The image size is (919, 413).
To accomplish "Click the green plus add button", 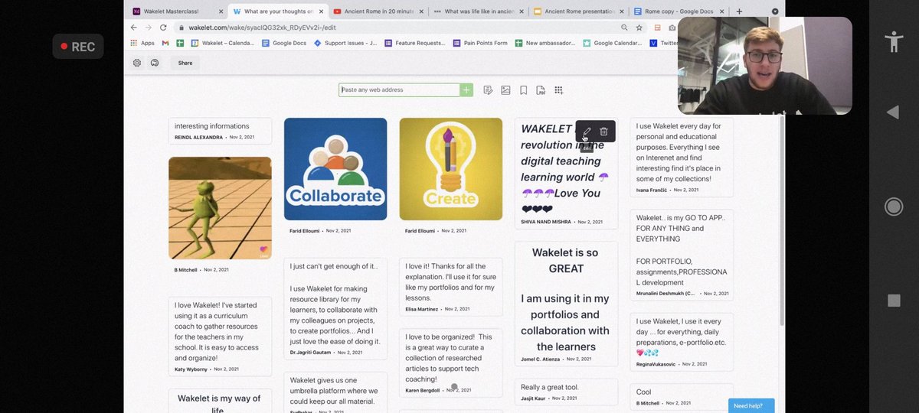I will (x=466, y=90).
